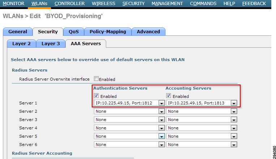This screenshot has height=159, width=276.
Task: Open the WIRELESS menu
Action: click(x=103, y=4)
